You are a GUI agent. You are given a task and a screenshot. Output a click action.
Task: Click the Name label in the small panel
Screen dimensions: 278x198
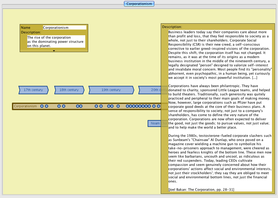(x=26, y=27)
